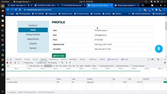Click the network overview timeline bar
Viewport: 167px width, 94px height.
[73, 71]
